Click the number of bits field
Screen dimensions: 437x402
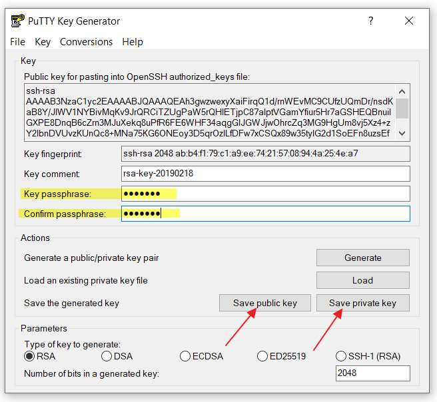[x=373, y=373]
